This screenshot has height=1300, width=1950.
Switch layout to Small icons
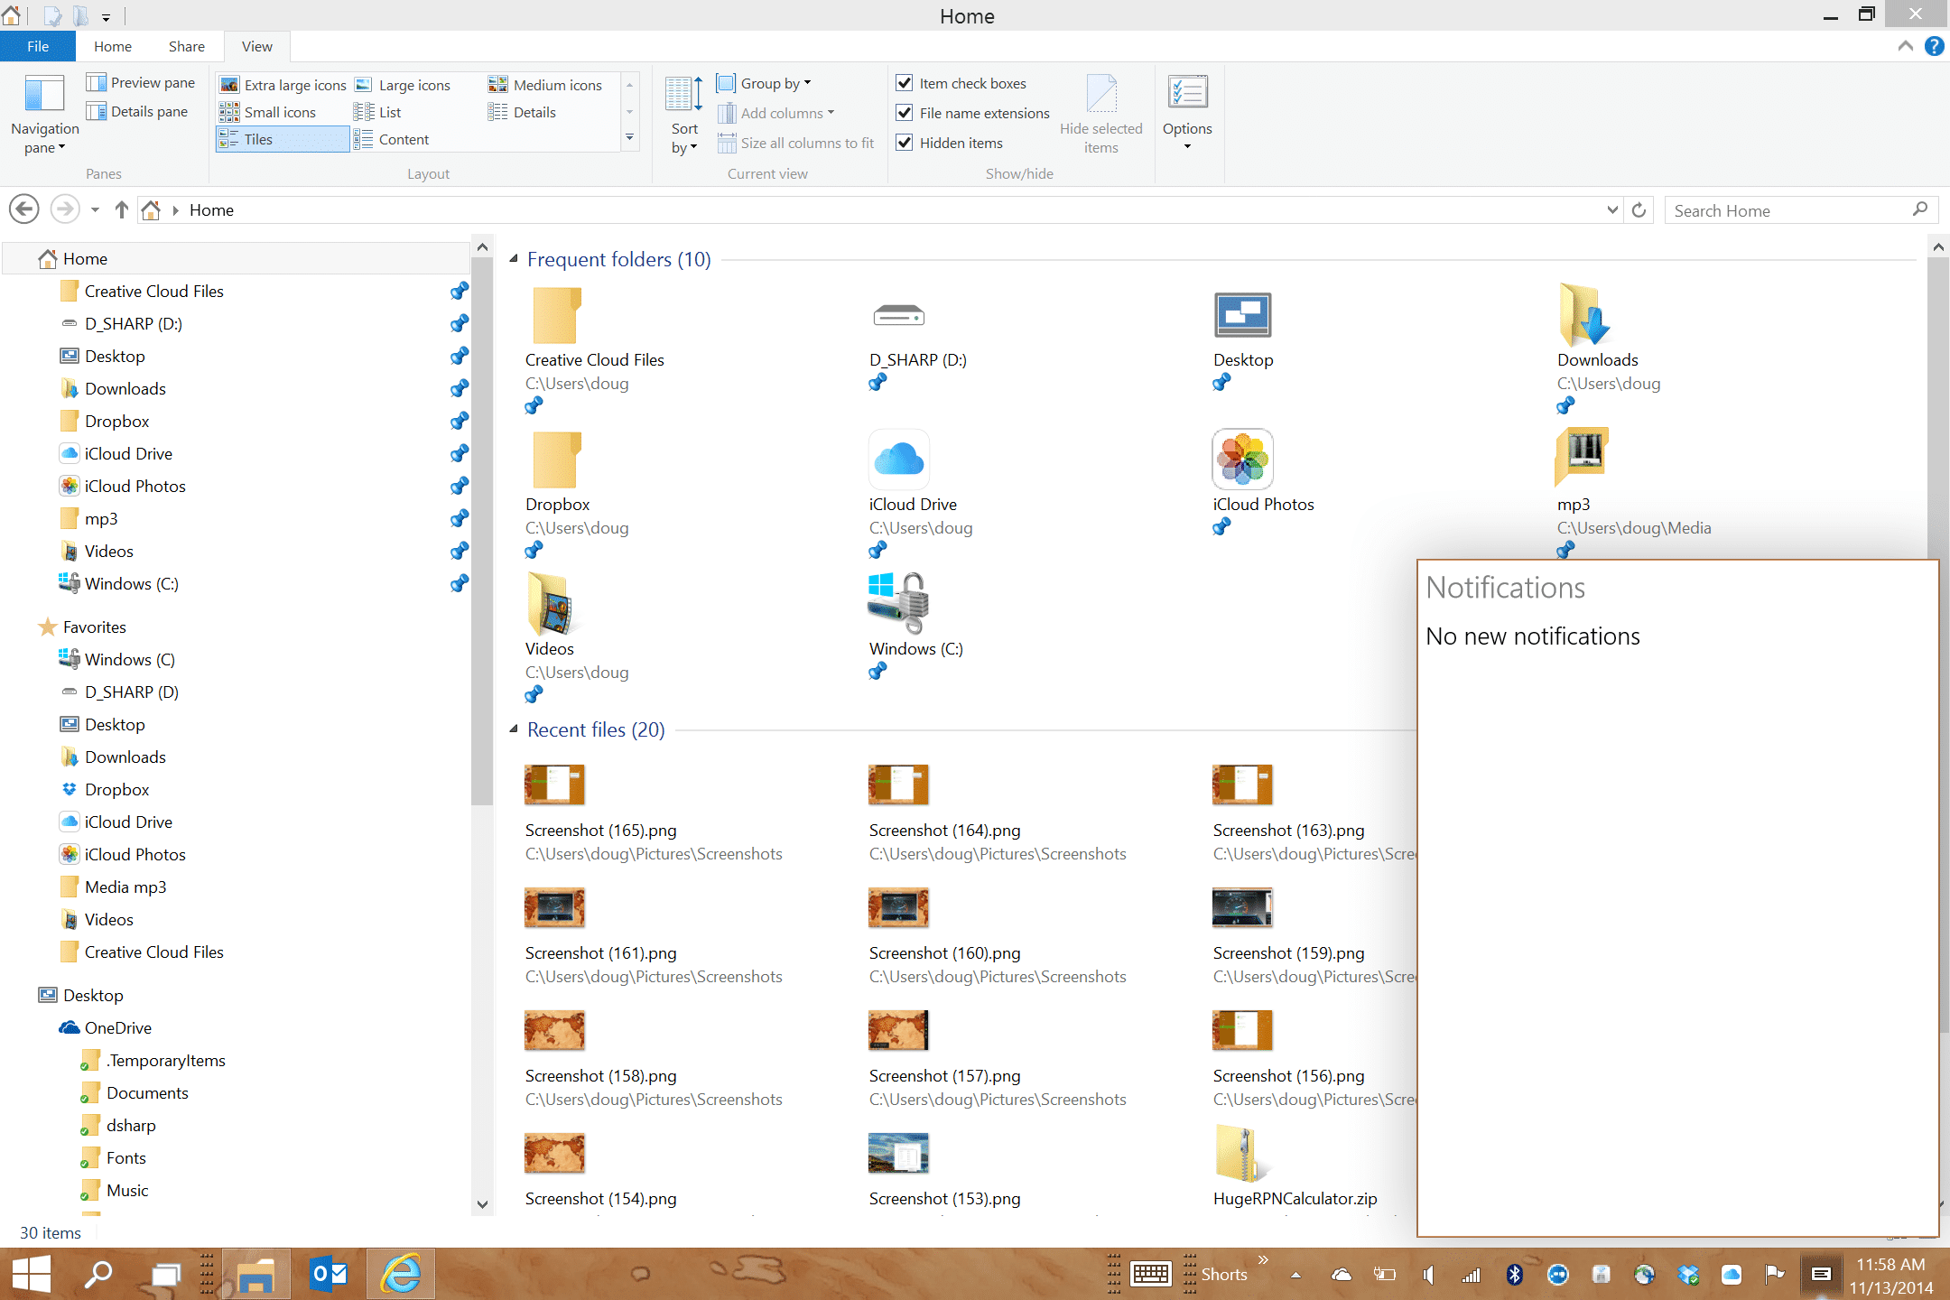268,112
